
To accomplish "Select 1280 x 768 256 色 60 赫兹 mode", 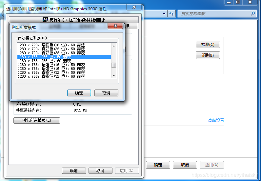I will coord(64,61).
